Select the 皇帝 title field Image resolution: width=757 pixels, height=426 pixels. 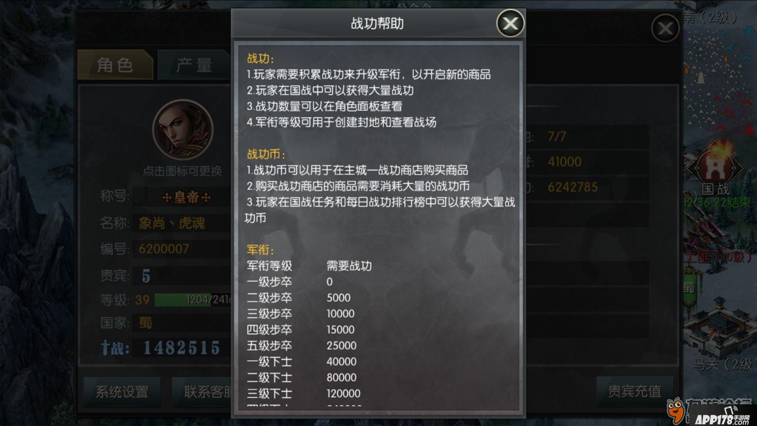point(182,197)
